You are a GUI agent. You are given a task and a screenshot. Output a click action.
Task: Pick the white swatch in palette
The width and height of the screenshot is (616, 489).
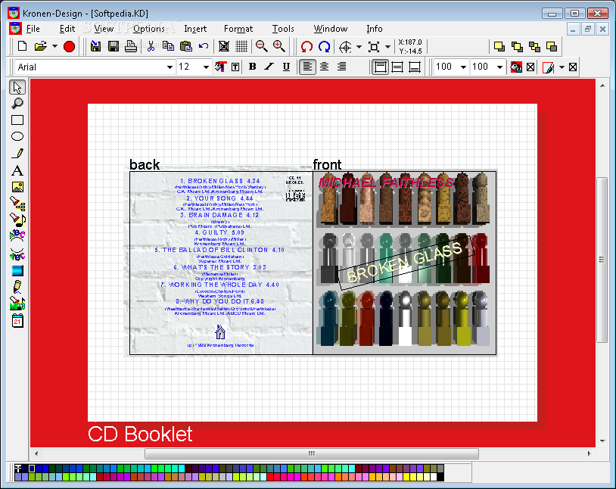click(x=434, y=477)
